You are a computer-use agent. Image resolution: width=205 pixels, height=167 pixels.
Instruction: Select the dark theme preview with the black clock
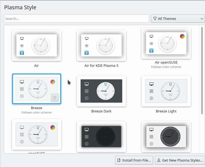[x=101, y=137]
